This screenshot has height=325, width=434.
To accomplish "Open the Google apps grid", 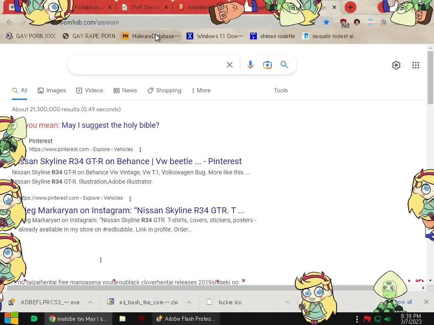I will (x=415, y=65).
